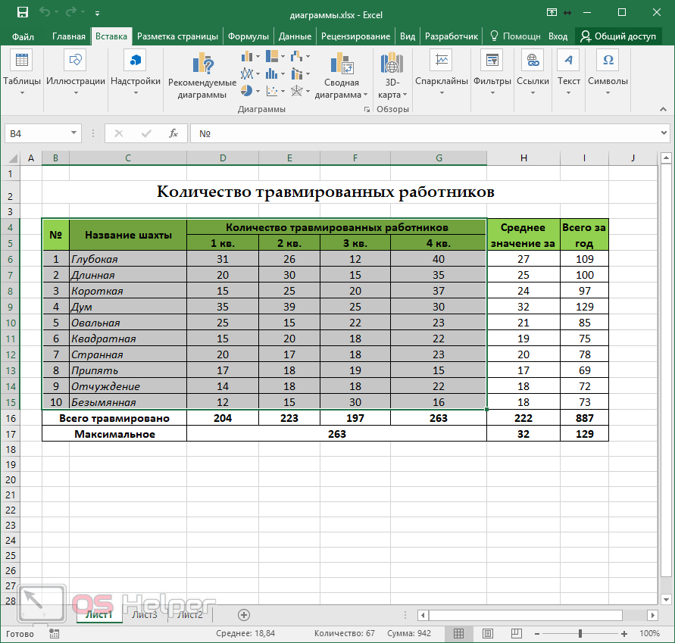
Task: Open the Ссылки links group
Action: [x=533, y=73]
